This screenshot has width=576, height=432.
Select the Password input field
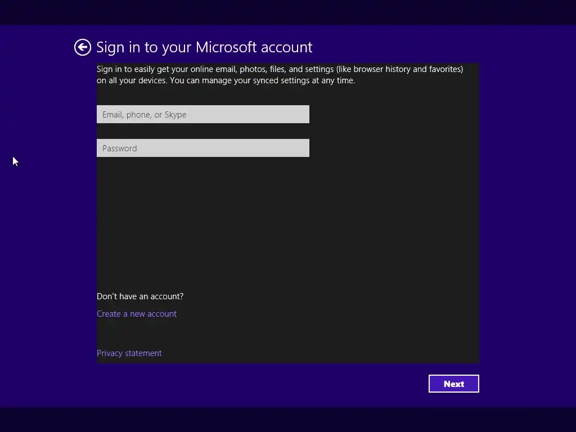point(202,148)
